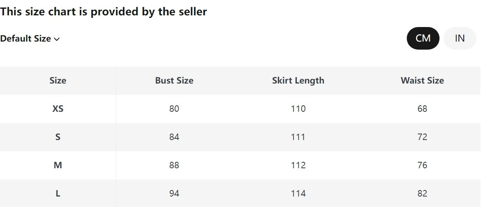
Task: Click the chevron next to Default Size
Action: click(x=57, y=39)
